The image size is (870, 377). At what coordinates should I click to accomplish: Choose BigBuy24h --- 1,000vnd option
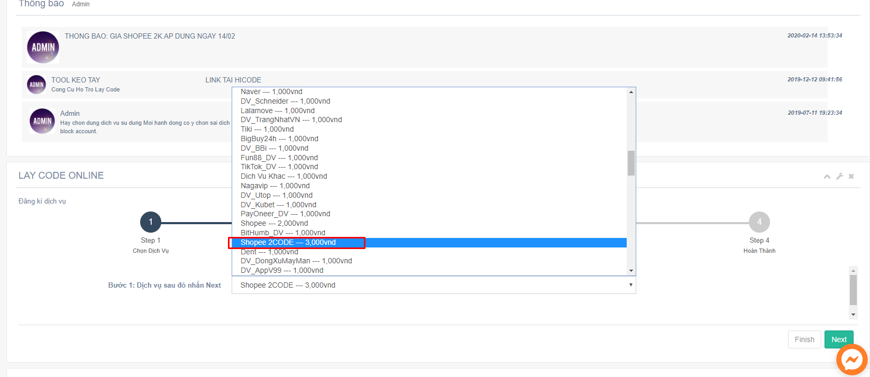[x=429, y=139]
